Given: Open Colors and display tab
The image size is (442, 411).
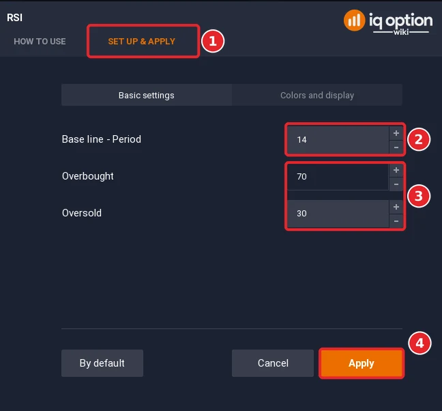Looking at the screenshot, I should [317, 95].
